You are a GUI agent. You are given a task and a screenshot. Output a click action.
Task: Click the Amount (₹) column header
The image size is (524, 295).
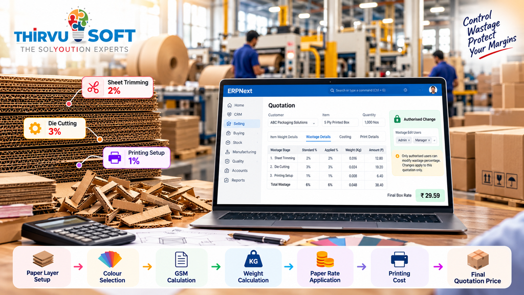tap(376, 150)
